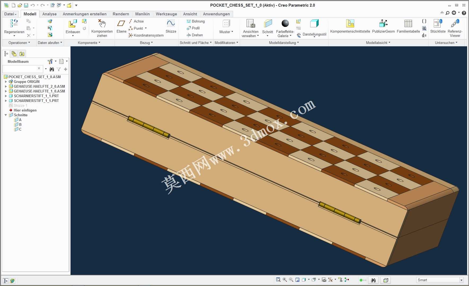
Task: Click the zoom in magnifier in bottom toolbar
Action: click(x=284, y=280)
